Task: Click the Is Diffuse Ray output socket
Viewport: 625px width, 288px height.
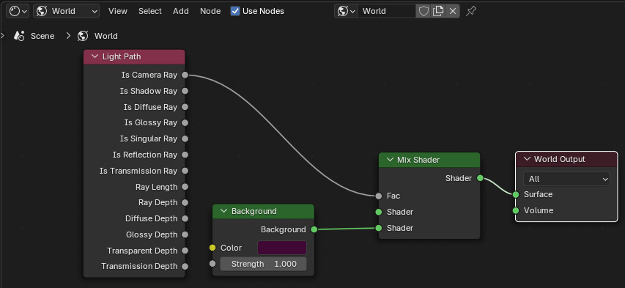Action: [185, 107]
